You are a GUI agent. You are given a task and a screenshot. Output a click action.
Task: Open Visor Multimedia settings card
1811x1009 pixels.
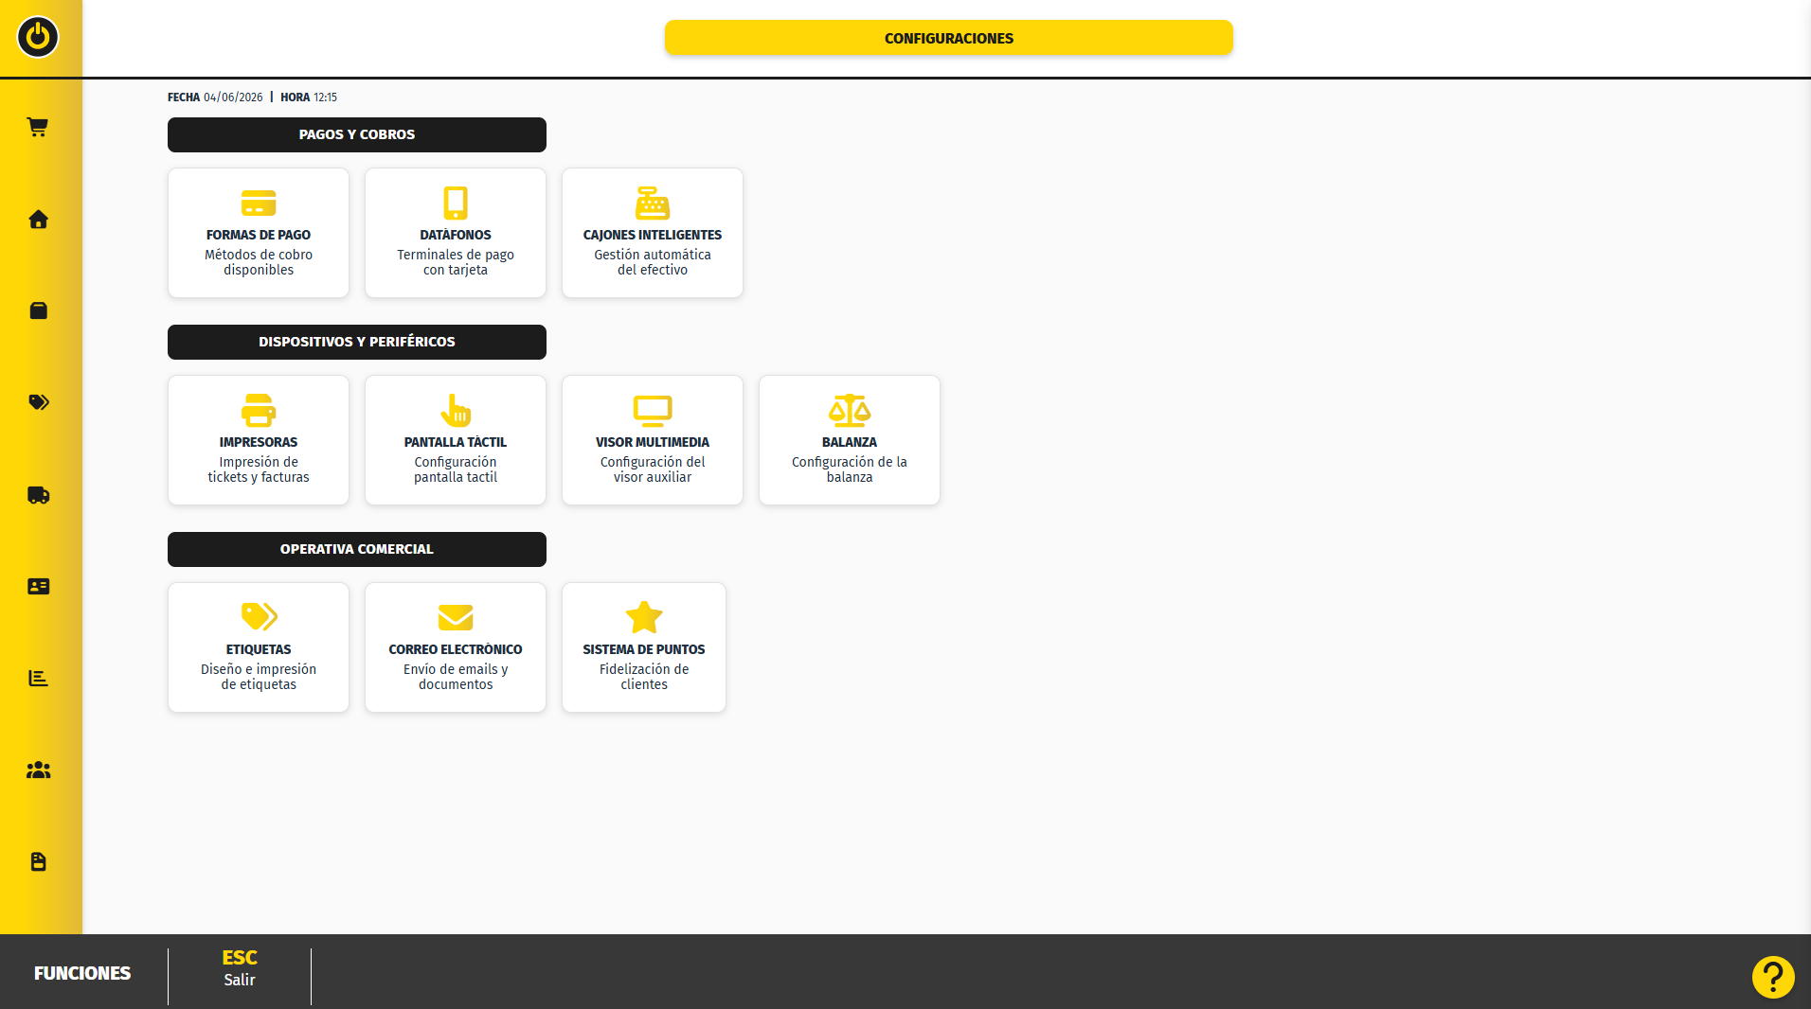[x=653, y=440]
